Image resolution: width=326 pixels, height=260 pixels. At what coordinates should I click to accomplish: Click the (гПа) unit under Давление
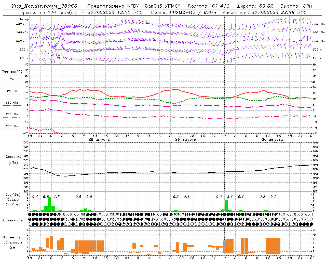point(13,163)
